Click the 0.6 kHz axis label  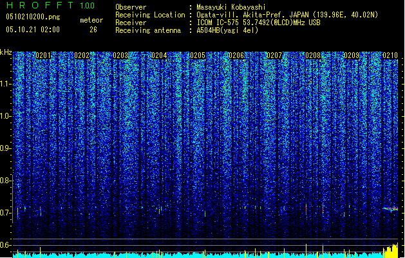click(6, 245)
